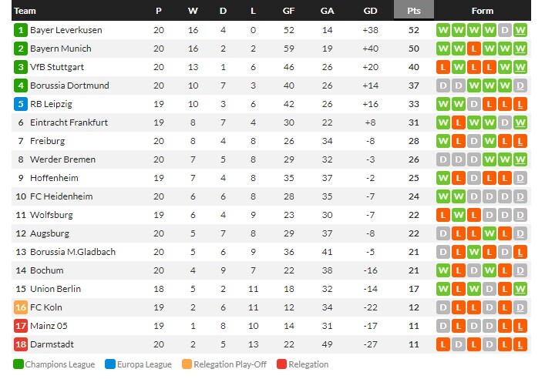545x379 pixels.
Task: Click the orange Relegation Play-Off legend swatch
Action: tap(187, 364)
